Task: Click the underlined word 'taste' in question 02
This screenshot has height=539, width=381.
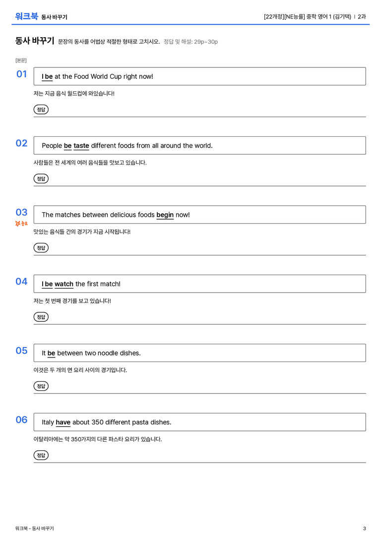Action: 81,146
